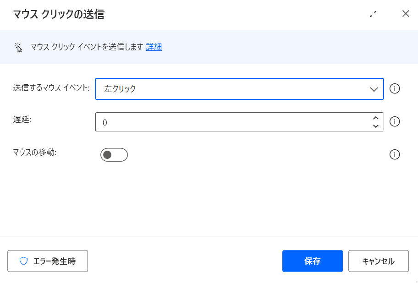
Task: Increase 遅延 with the up arrow
Action: (376, 118)
